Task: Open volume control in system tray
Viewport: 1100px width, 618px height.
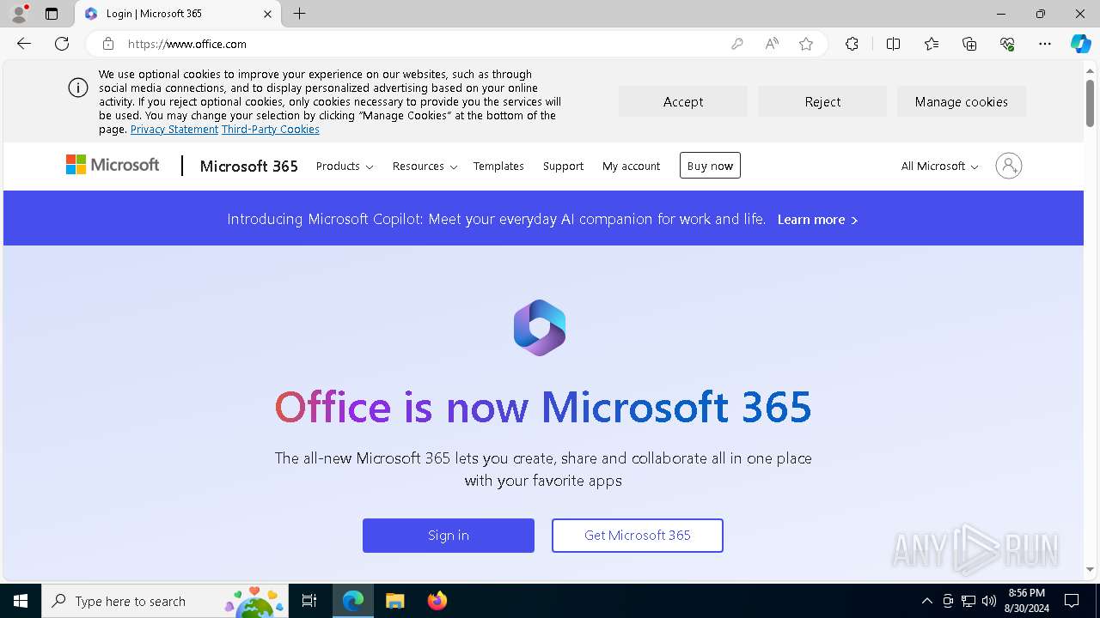Action: coord(989,601)
